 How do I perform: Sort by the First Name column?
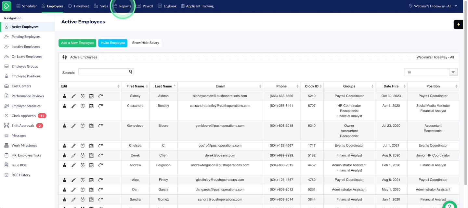click(135, 86)
